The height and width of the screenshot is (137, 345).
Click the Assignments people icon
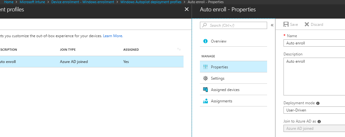(206, 101)
